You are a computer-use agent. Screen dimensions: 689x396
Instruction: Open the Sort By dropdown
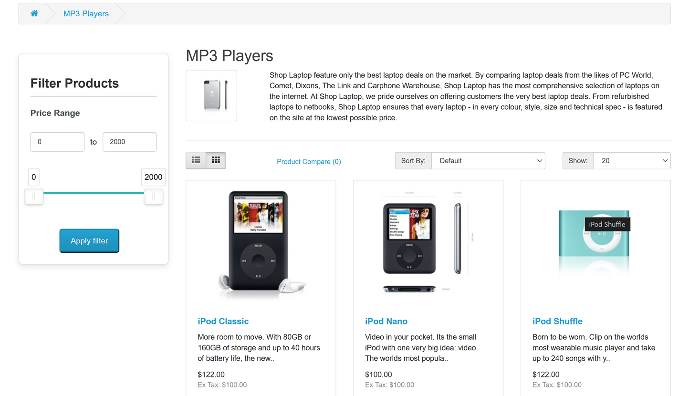pyautogui.click(x=488, y=161)
